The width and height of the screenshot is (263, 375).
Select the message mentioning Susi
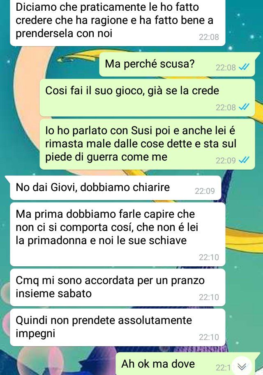tap(147, 144)
